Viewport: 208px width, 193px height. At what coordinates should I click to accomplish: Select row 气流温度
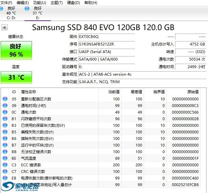pyautogui.click(x=101, y=158)
